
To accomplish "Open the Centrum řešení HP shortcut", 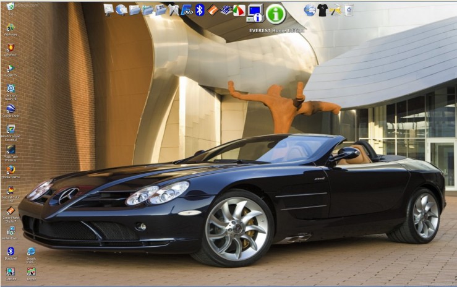I will [11, 88].
